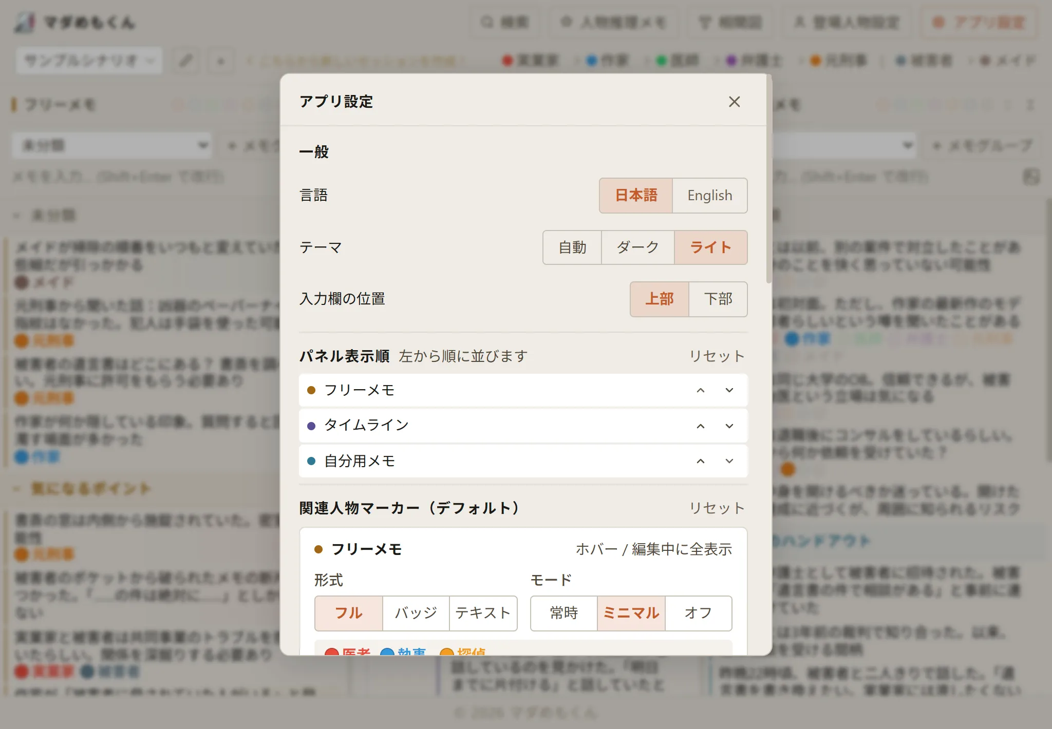Set marker mode to 常時
Image resolution: width=1052 pixels, height=729 pixels.
563,613
